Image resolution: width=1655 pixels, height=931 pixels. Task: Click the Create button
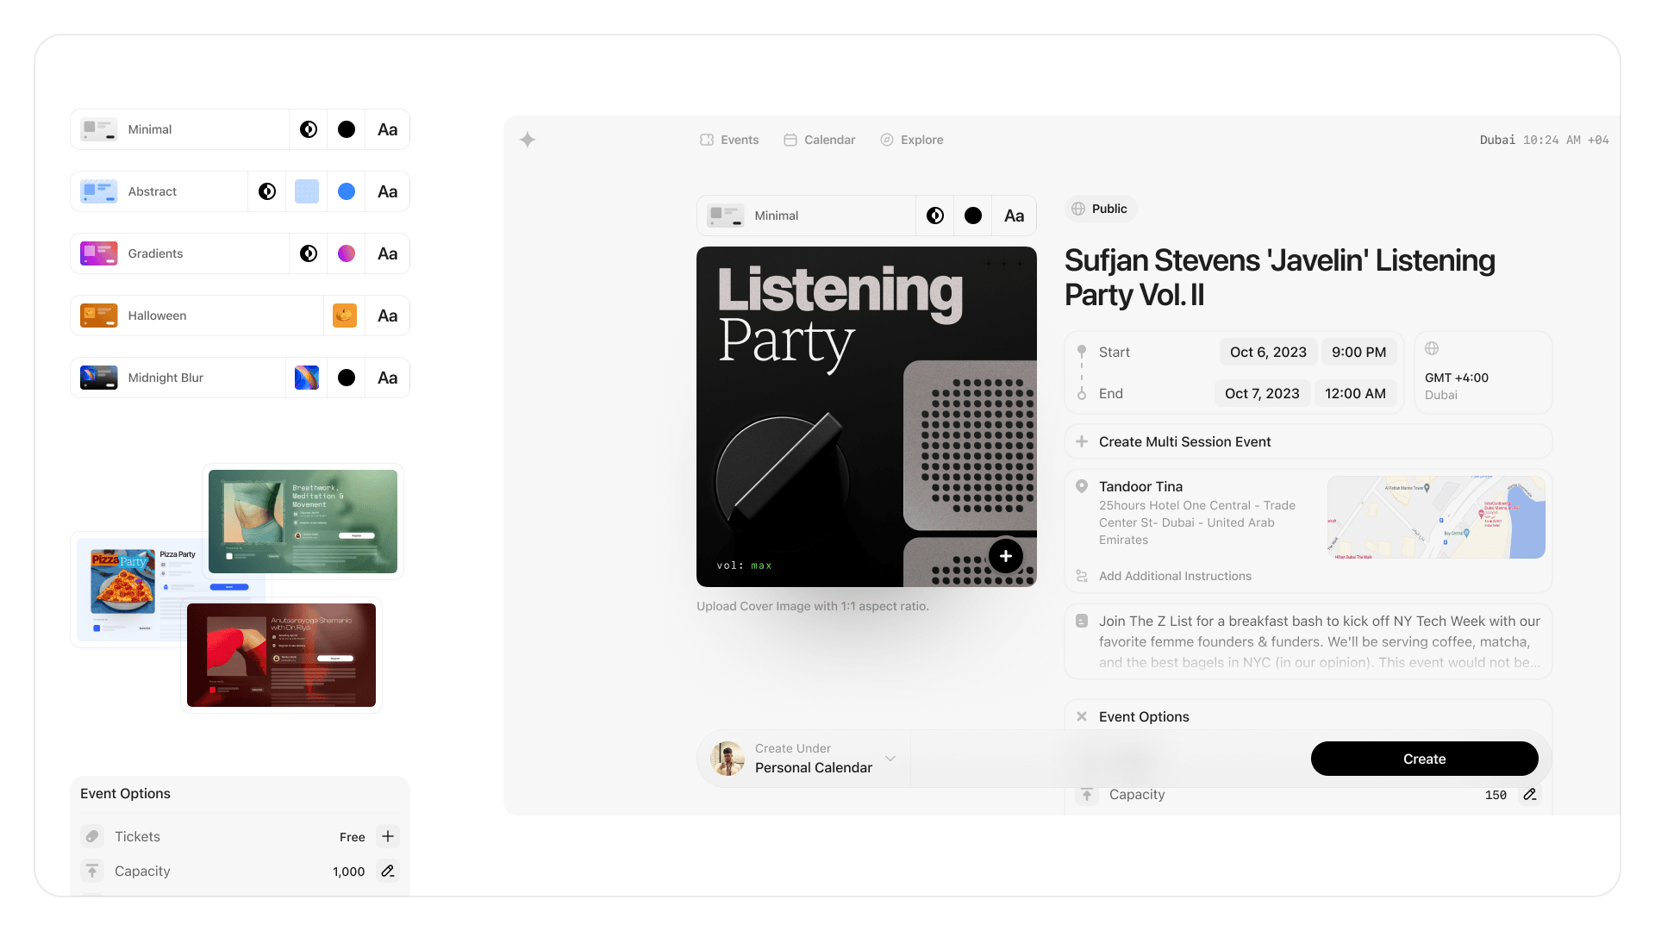1424,759
